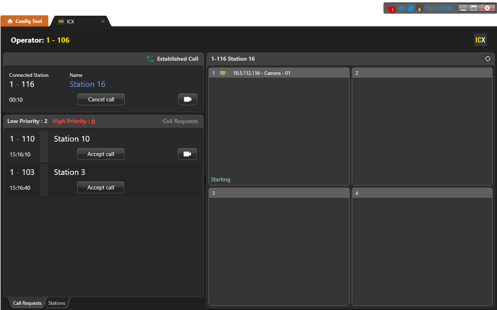This screenshot has width=497, height=310.
Task: Accept the call from Station 3
Action: pyautogui.click(x=101, y=187)
